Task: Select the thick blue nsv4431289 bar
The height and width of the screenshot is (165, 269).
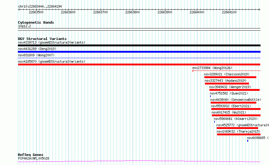Action: [x=139, y=52]
